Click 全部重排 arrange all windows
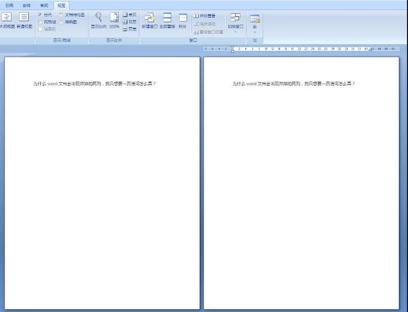Screen dimensions: 408x312 [167, 20]
